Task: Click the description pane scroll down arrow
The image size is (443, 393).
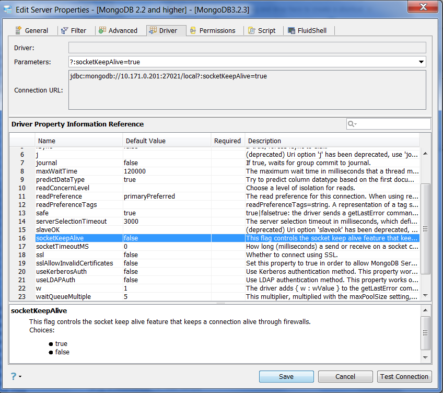Action: 425,357
